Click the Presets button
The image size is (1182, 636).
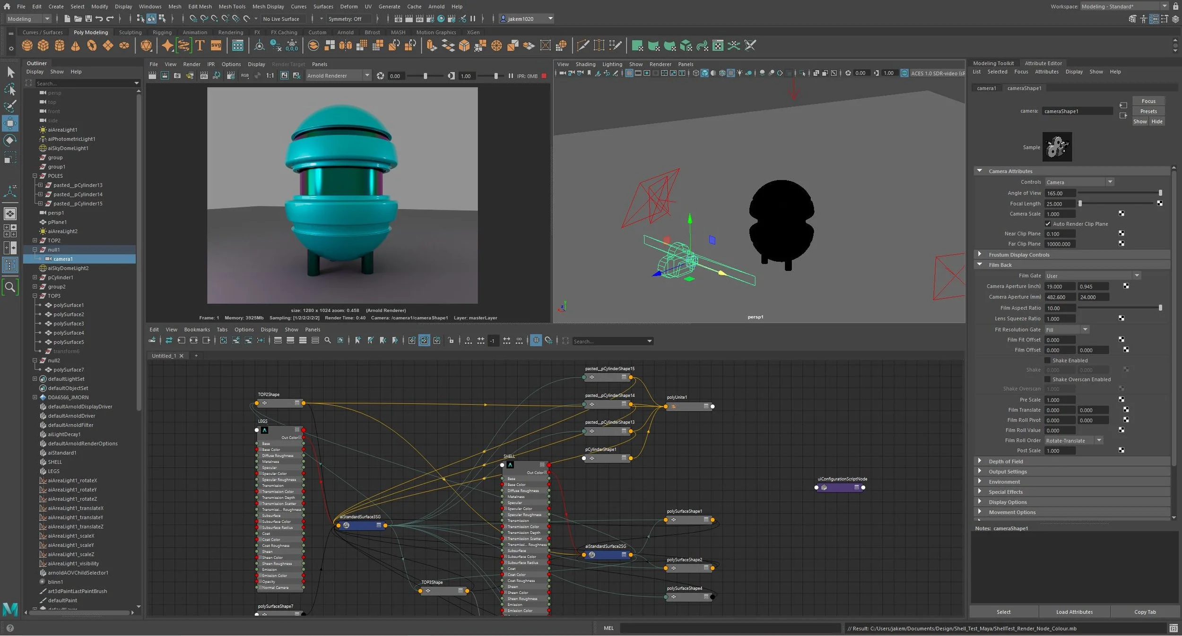click(x=1148, y=112)
